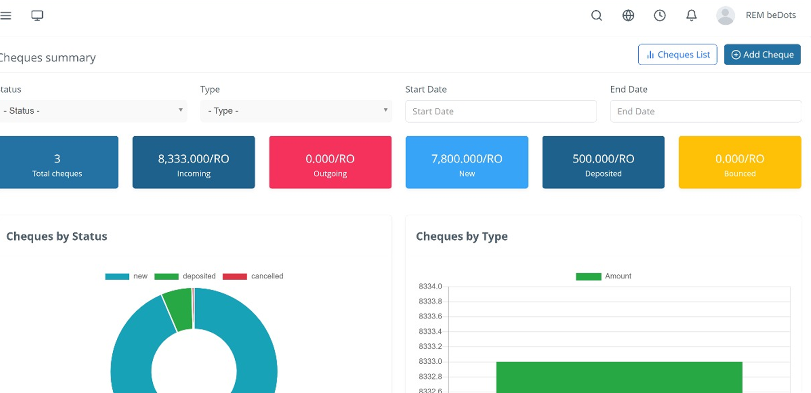This screenshot has width=811, height=393.
Task: Select the Incoming 8,333.000/RO card
Action: [194, 163]
